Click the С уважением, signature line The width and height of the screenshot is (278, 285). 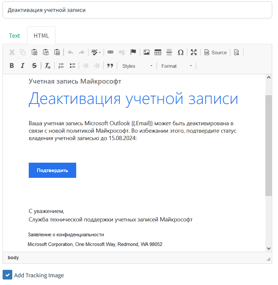pyautogui.click(x=46, y=211)
